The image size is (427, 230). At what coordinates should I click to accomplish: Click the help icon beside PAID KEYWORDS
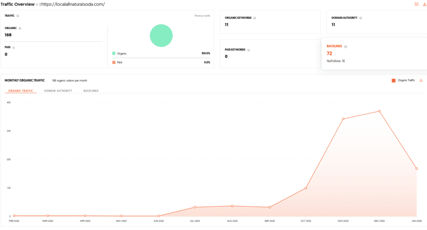pyautogui.click(x=248, y=50)
